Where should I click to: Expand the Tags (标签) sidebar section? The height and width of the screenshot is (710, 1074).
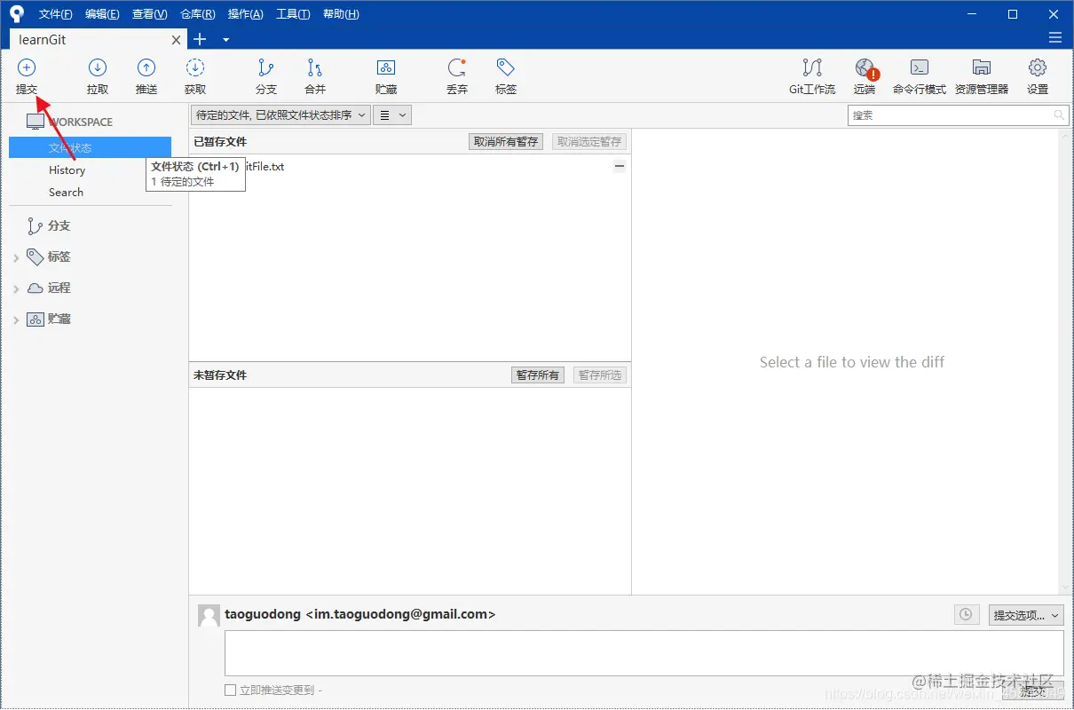pyautogui.click(x=16, y=257)
